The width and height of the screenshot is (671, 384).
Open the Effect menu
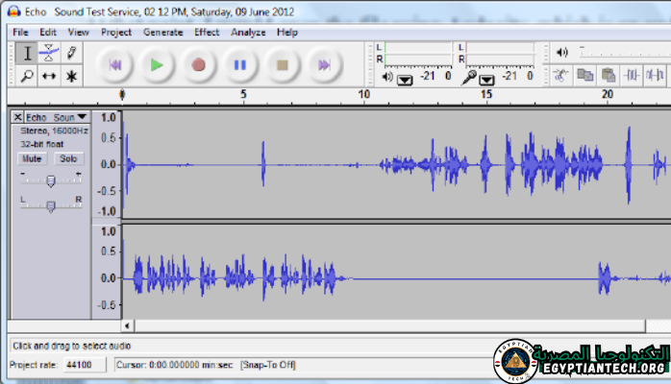[x=206, y=32]
